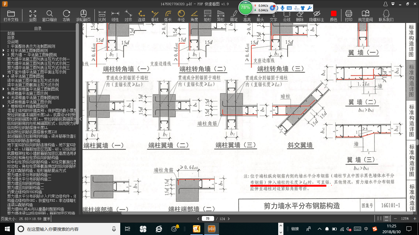Click the page number field showing 78
This screenshot has width=419, height=235.
(x=208, y=219)
